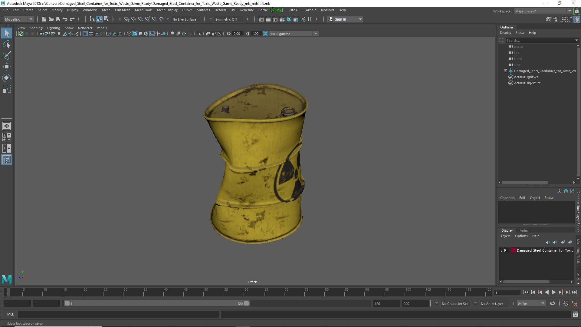The width and height of the screenshot is (581, 327).
Task: Click the lock workspace icon
Action: (x=577, y=11)
